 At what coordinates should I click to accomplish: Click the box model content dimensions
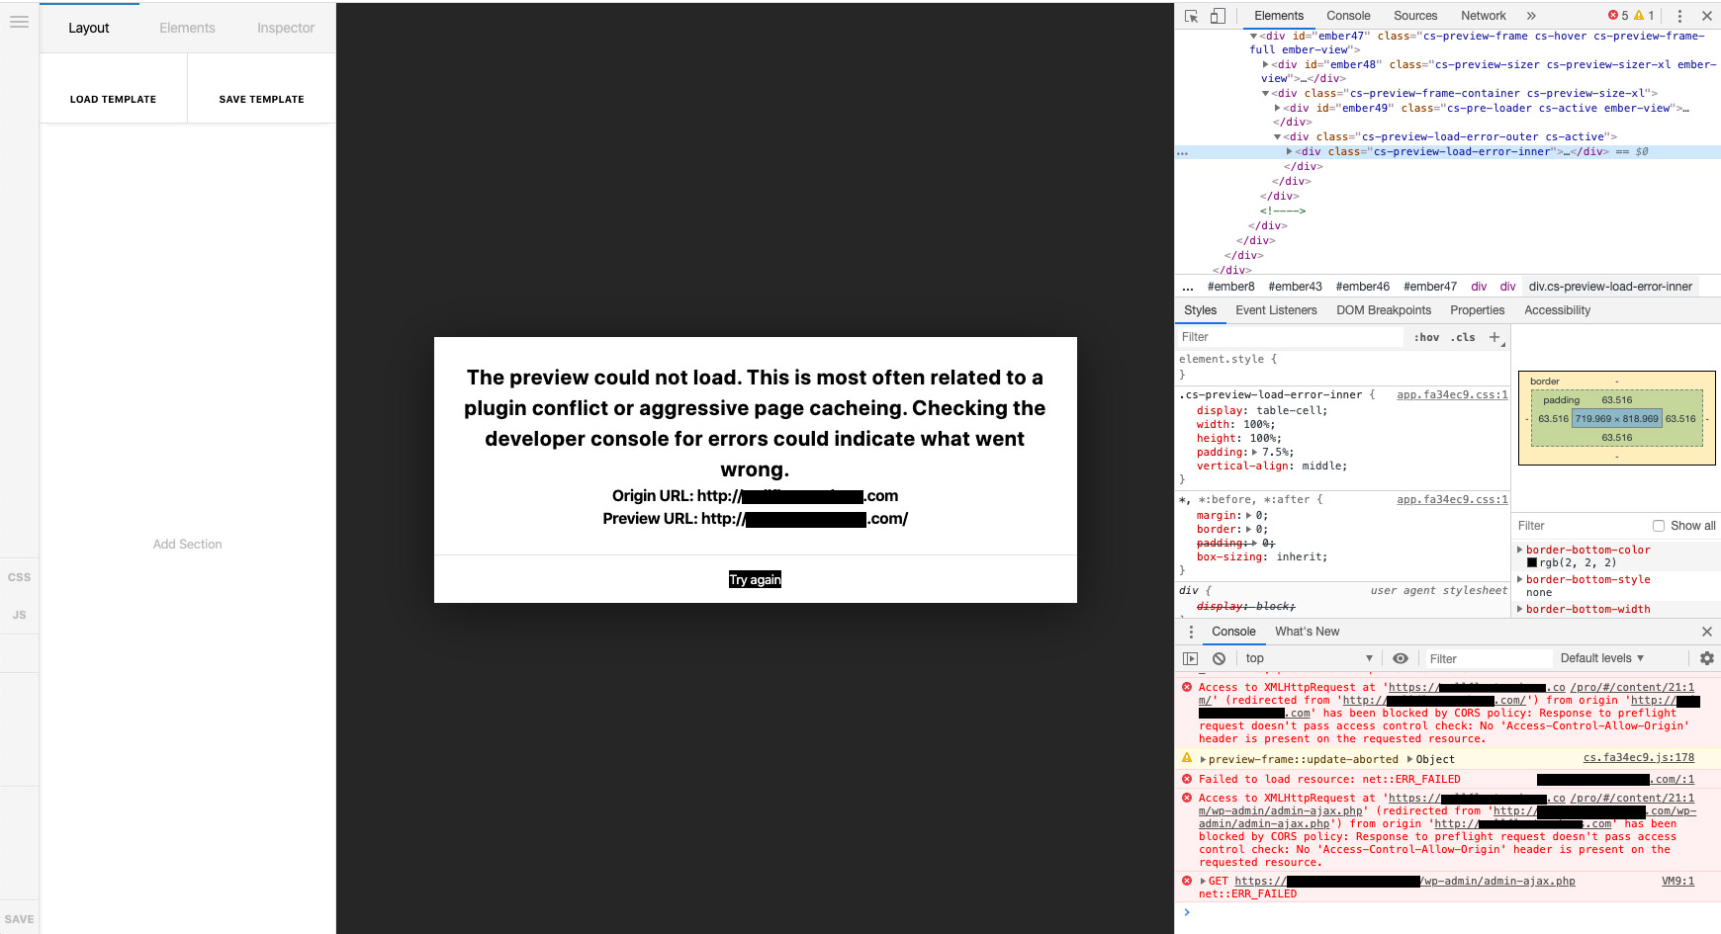pos(1617,419)
